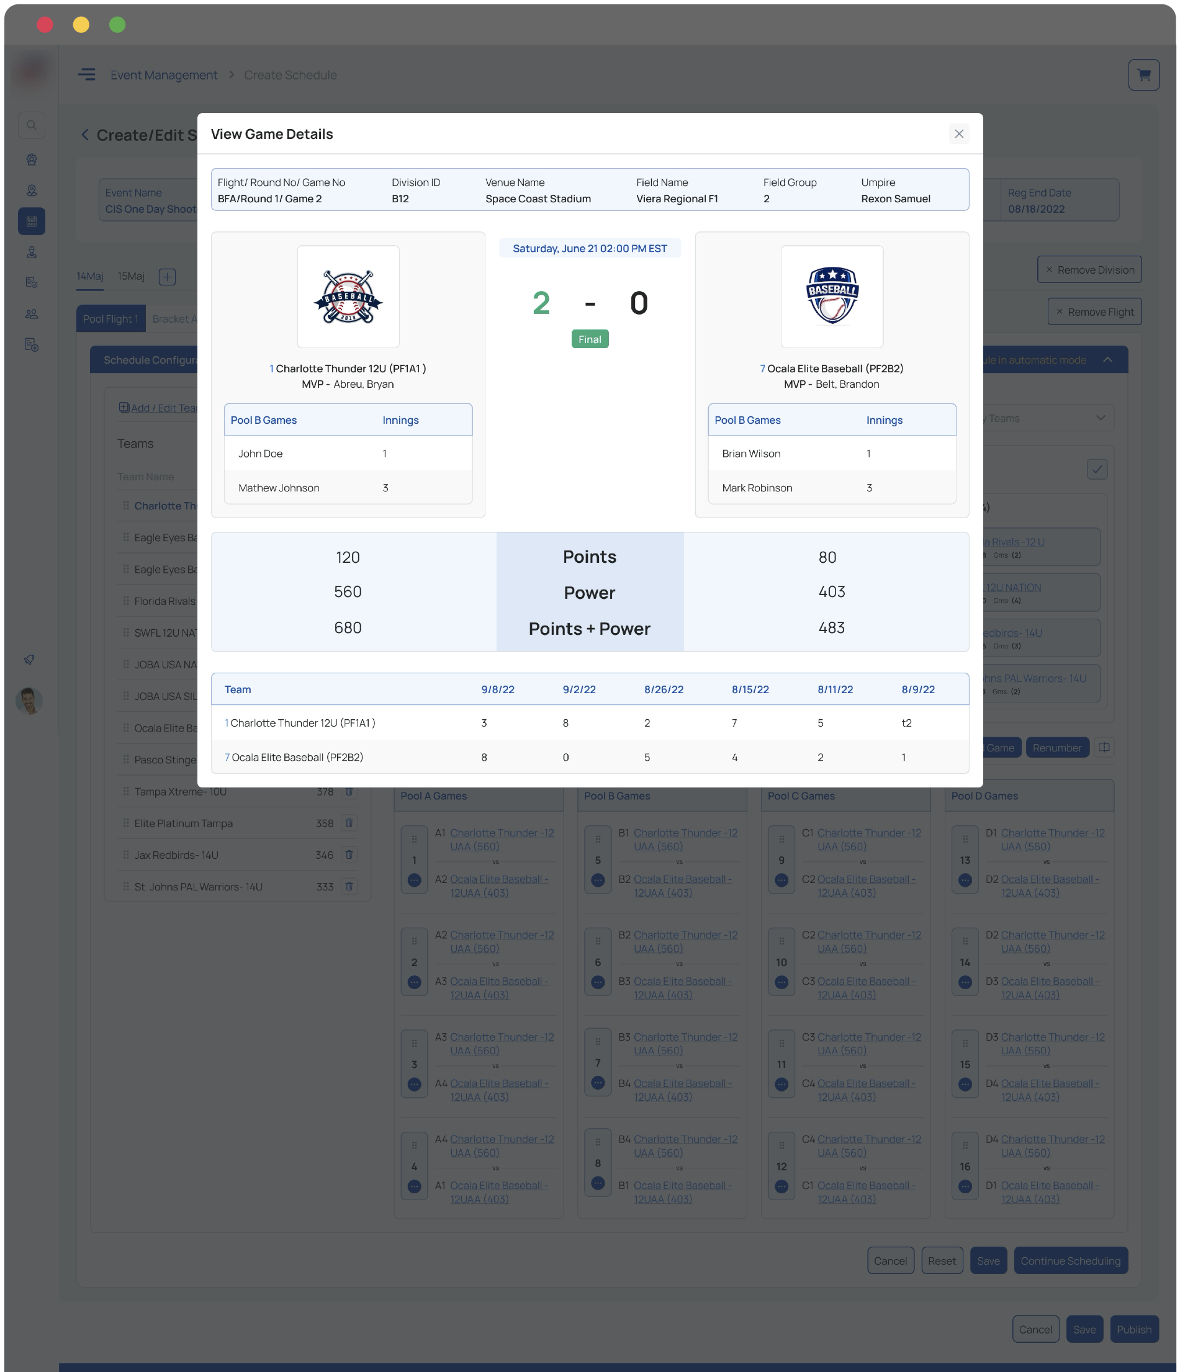This screenshot has height=1372, width=1180.
Task: Toggle split view icon beside Renumber
Action: [1103, 747]
